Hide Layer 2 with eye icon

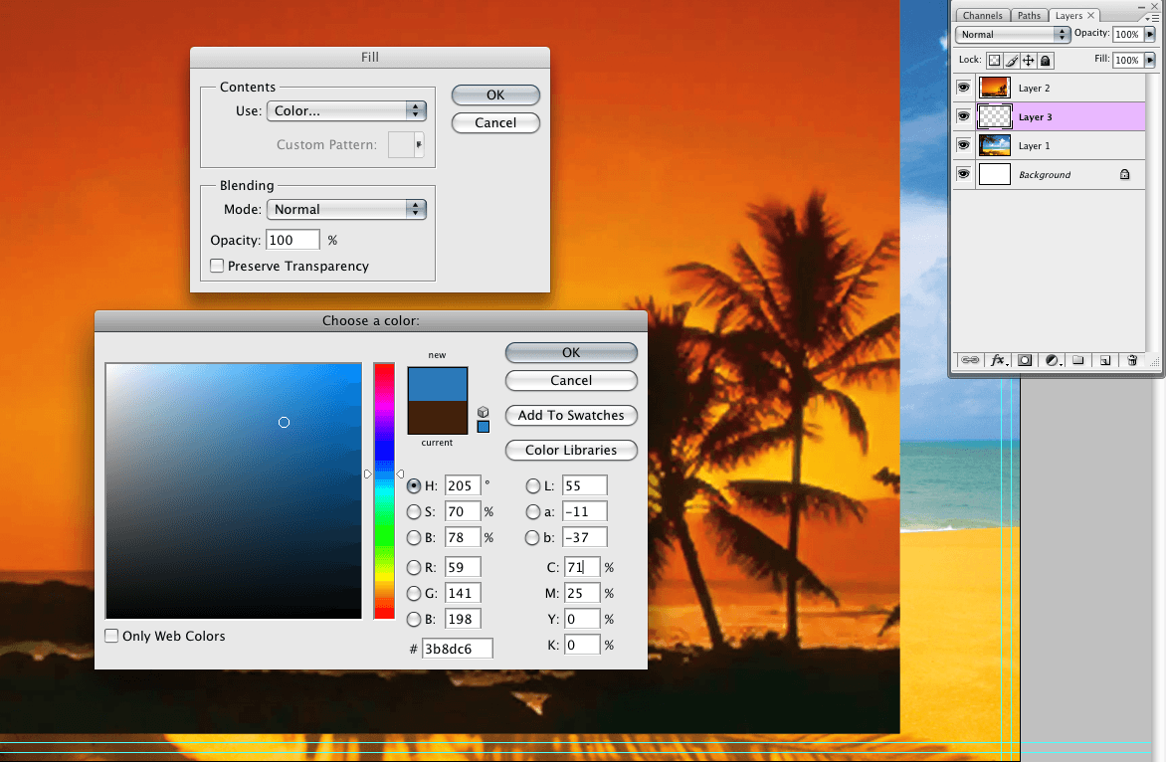pos(963,88)
